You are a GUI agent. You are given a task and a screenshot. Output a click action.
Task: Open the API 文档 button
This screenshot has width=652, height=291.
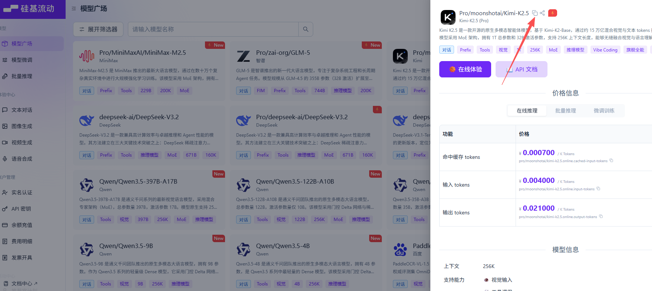click(522, 69)
